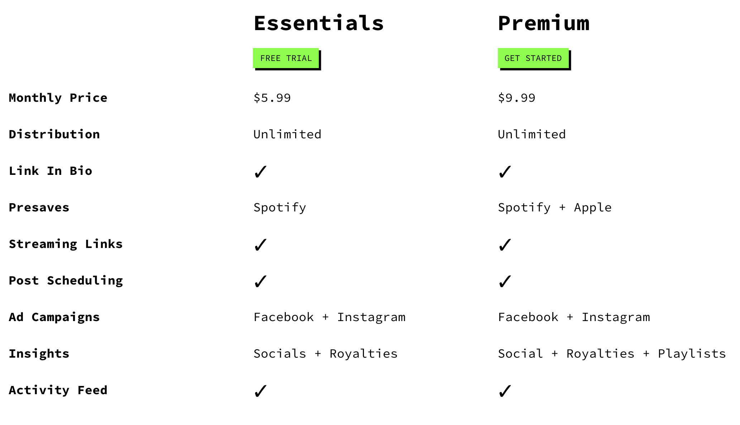Click Essentials Link In Bio checkmark
740x425 pixels.
[260, 172]
